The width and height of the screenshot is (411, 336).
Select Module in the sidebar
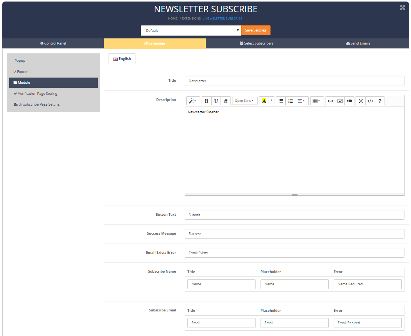pyautogui.click(x=53, y=83)
